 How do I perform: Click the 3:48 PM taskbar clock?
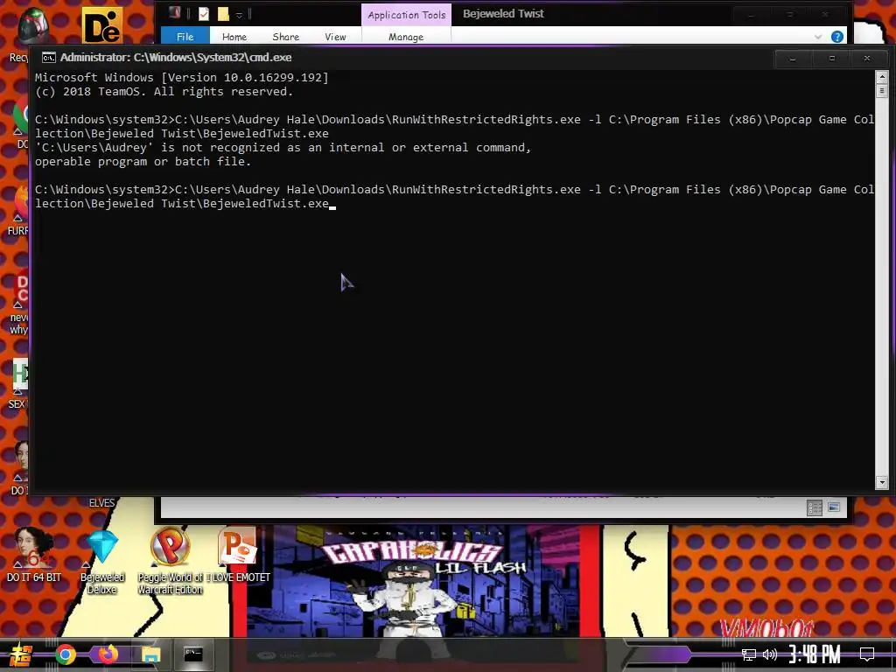coord(815,654)
